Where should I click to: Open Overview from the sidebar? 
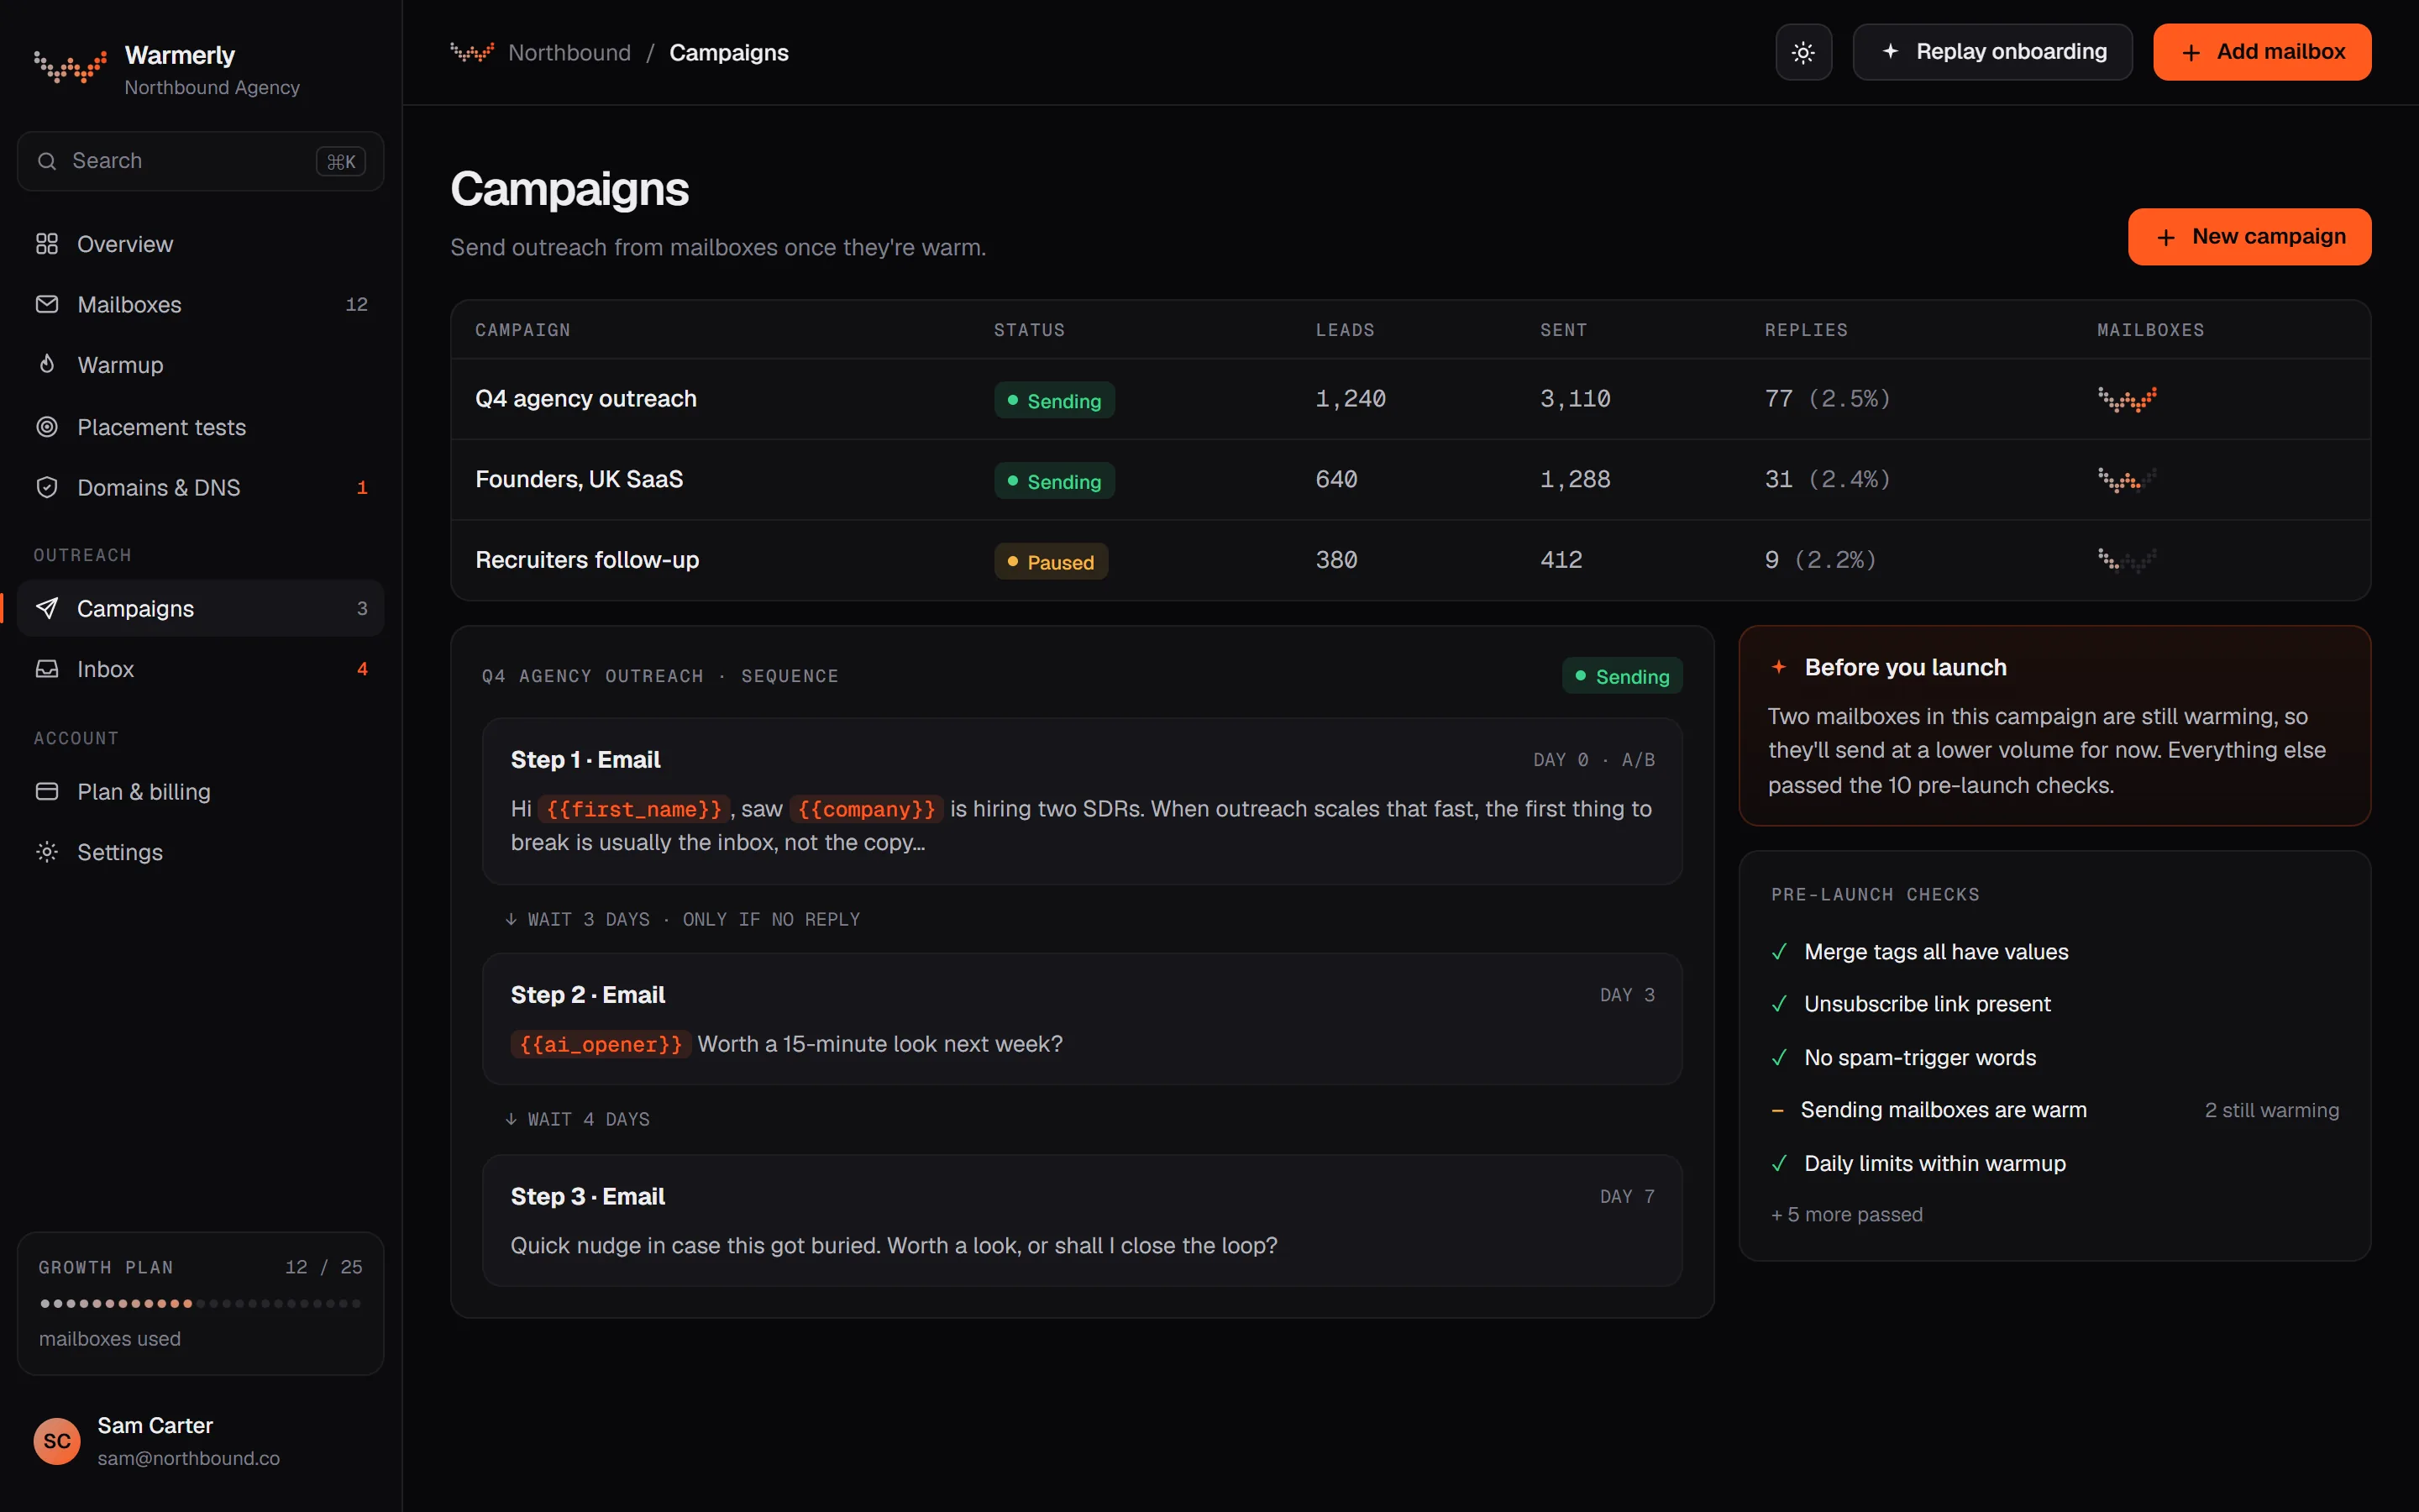tap(201, 244)
